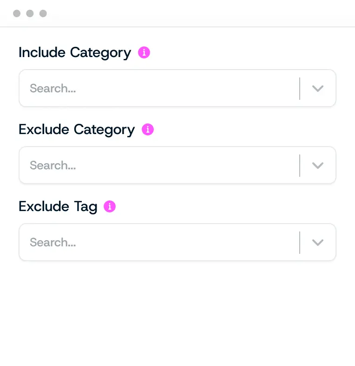This screenshot has width=355, height=366.
Task: Click the Exclude Tag heading text
Action: (58, 206)
